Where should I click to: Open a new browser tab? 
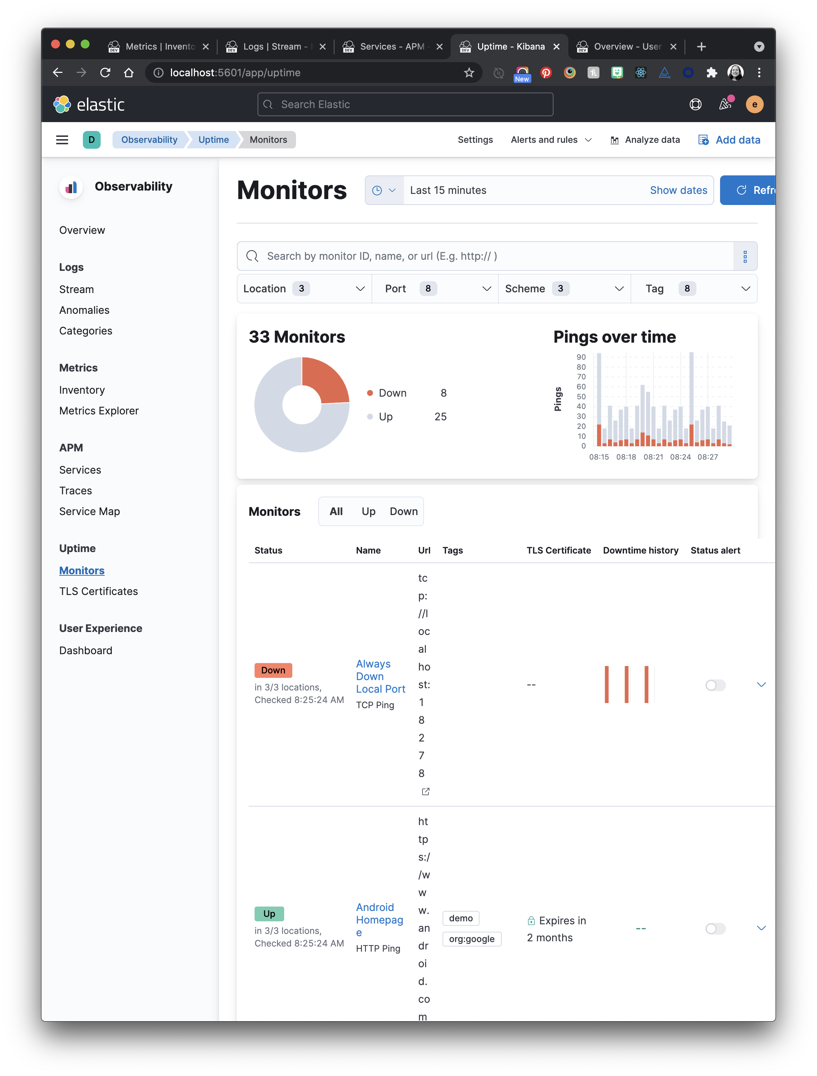tap(701, 46)
